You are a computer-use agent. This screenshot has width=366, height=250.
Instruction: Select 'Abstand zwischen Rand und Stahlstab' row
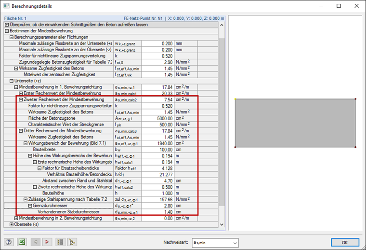pyautogui.click(x=111, y=181)
